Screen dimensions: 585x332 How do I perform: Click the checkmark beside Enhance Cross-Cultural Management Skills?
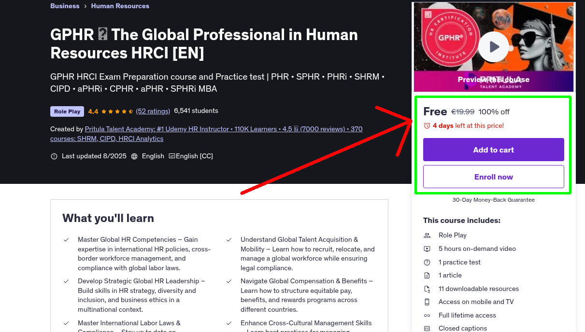point(229,323)
